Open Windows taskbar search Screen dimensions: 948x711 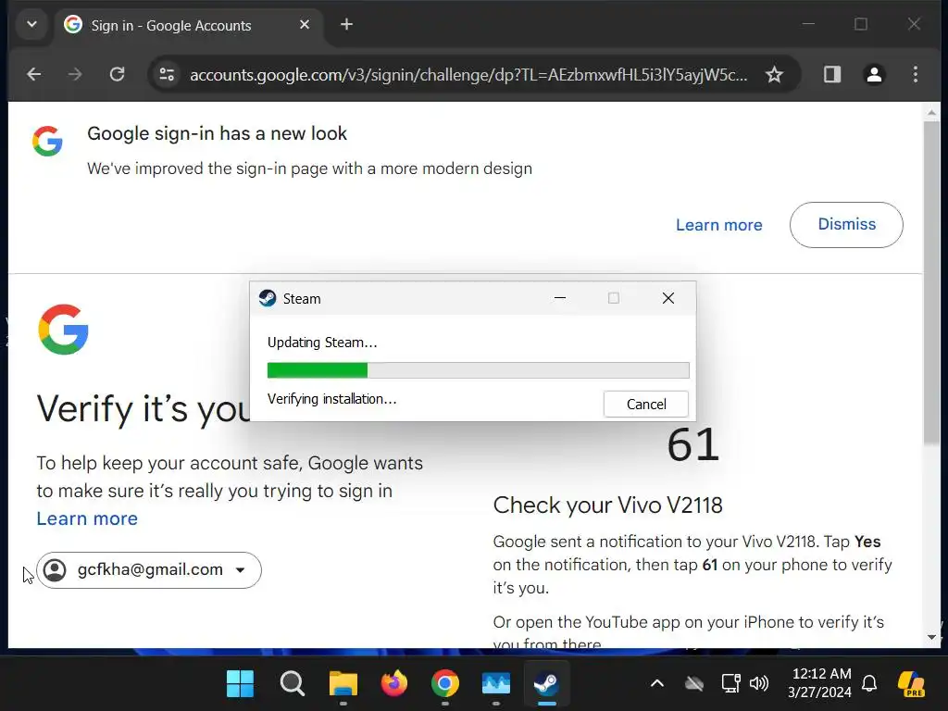click(292, 684)
